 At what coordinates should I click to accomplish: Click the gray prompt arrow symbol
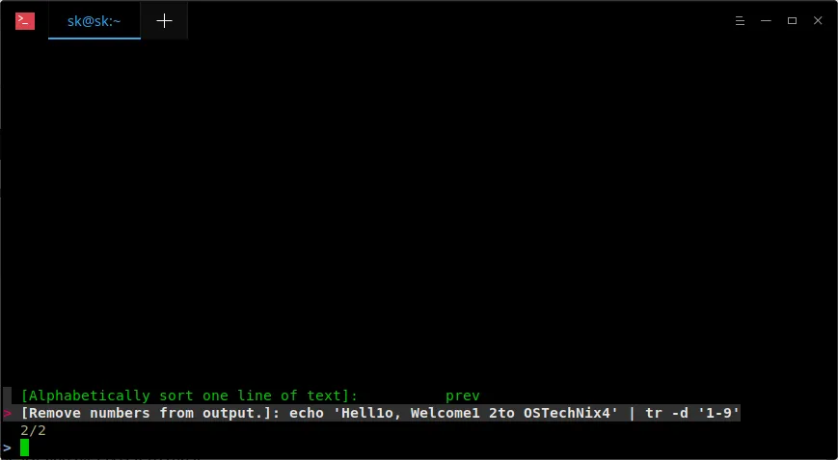click(x=7, y=447)
